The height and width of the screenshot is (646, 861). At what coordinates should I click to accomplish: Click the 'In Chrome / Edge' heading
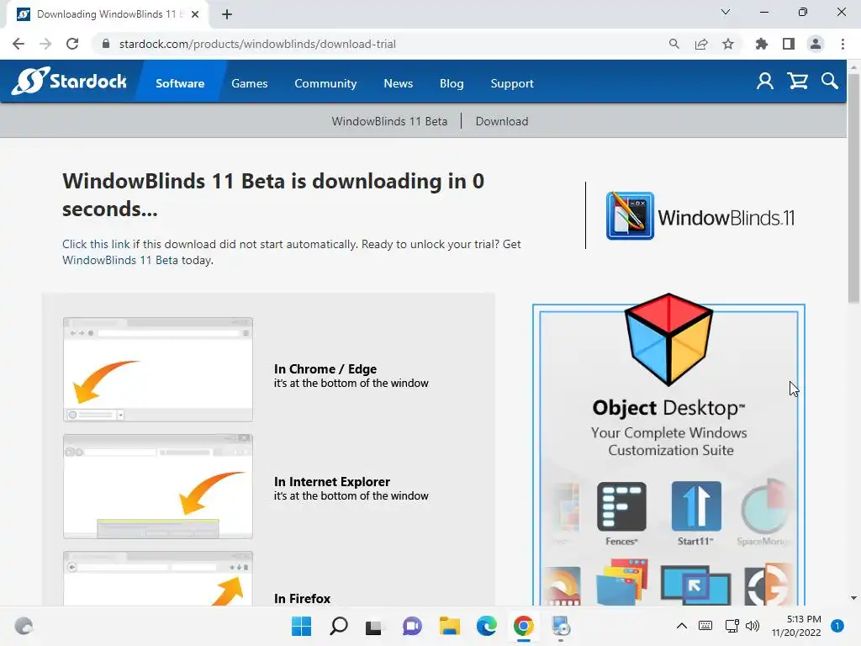click(325, 369)
